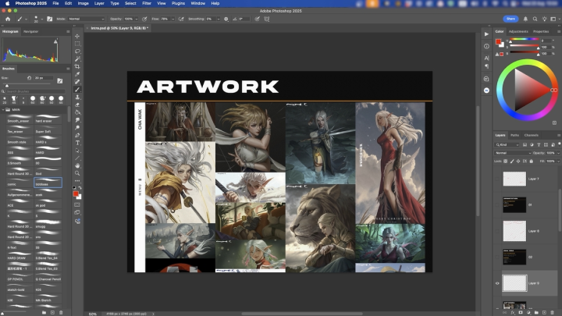
Task: Switch to the Adjustments tab
Action: [518, 31]
